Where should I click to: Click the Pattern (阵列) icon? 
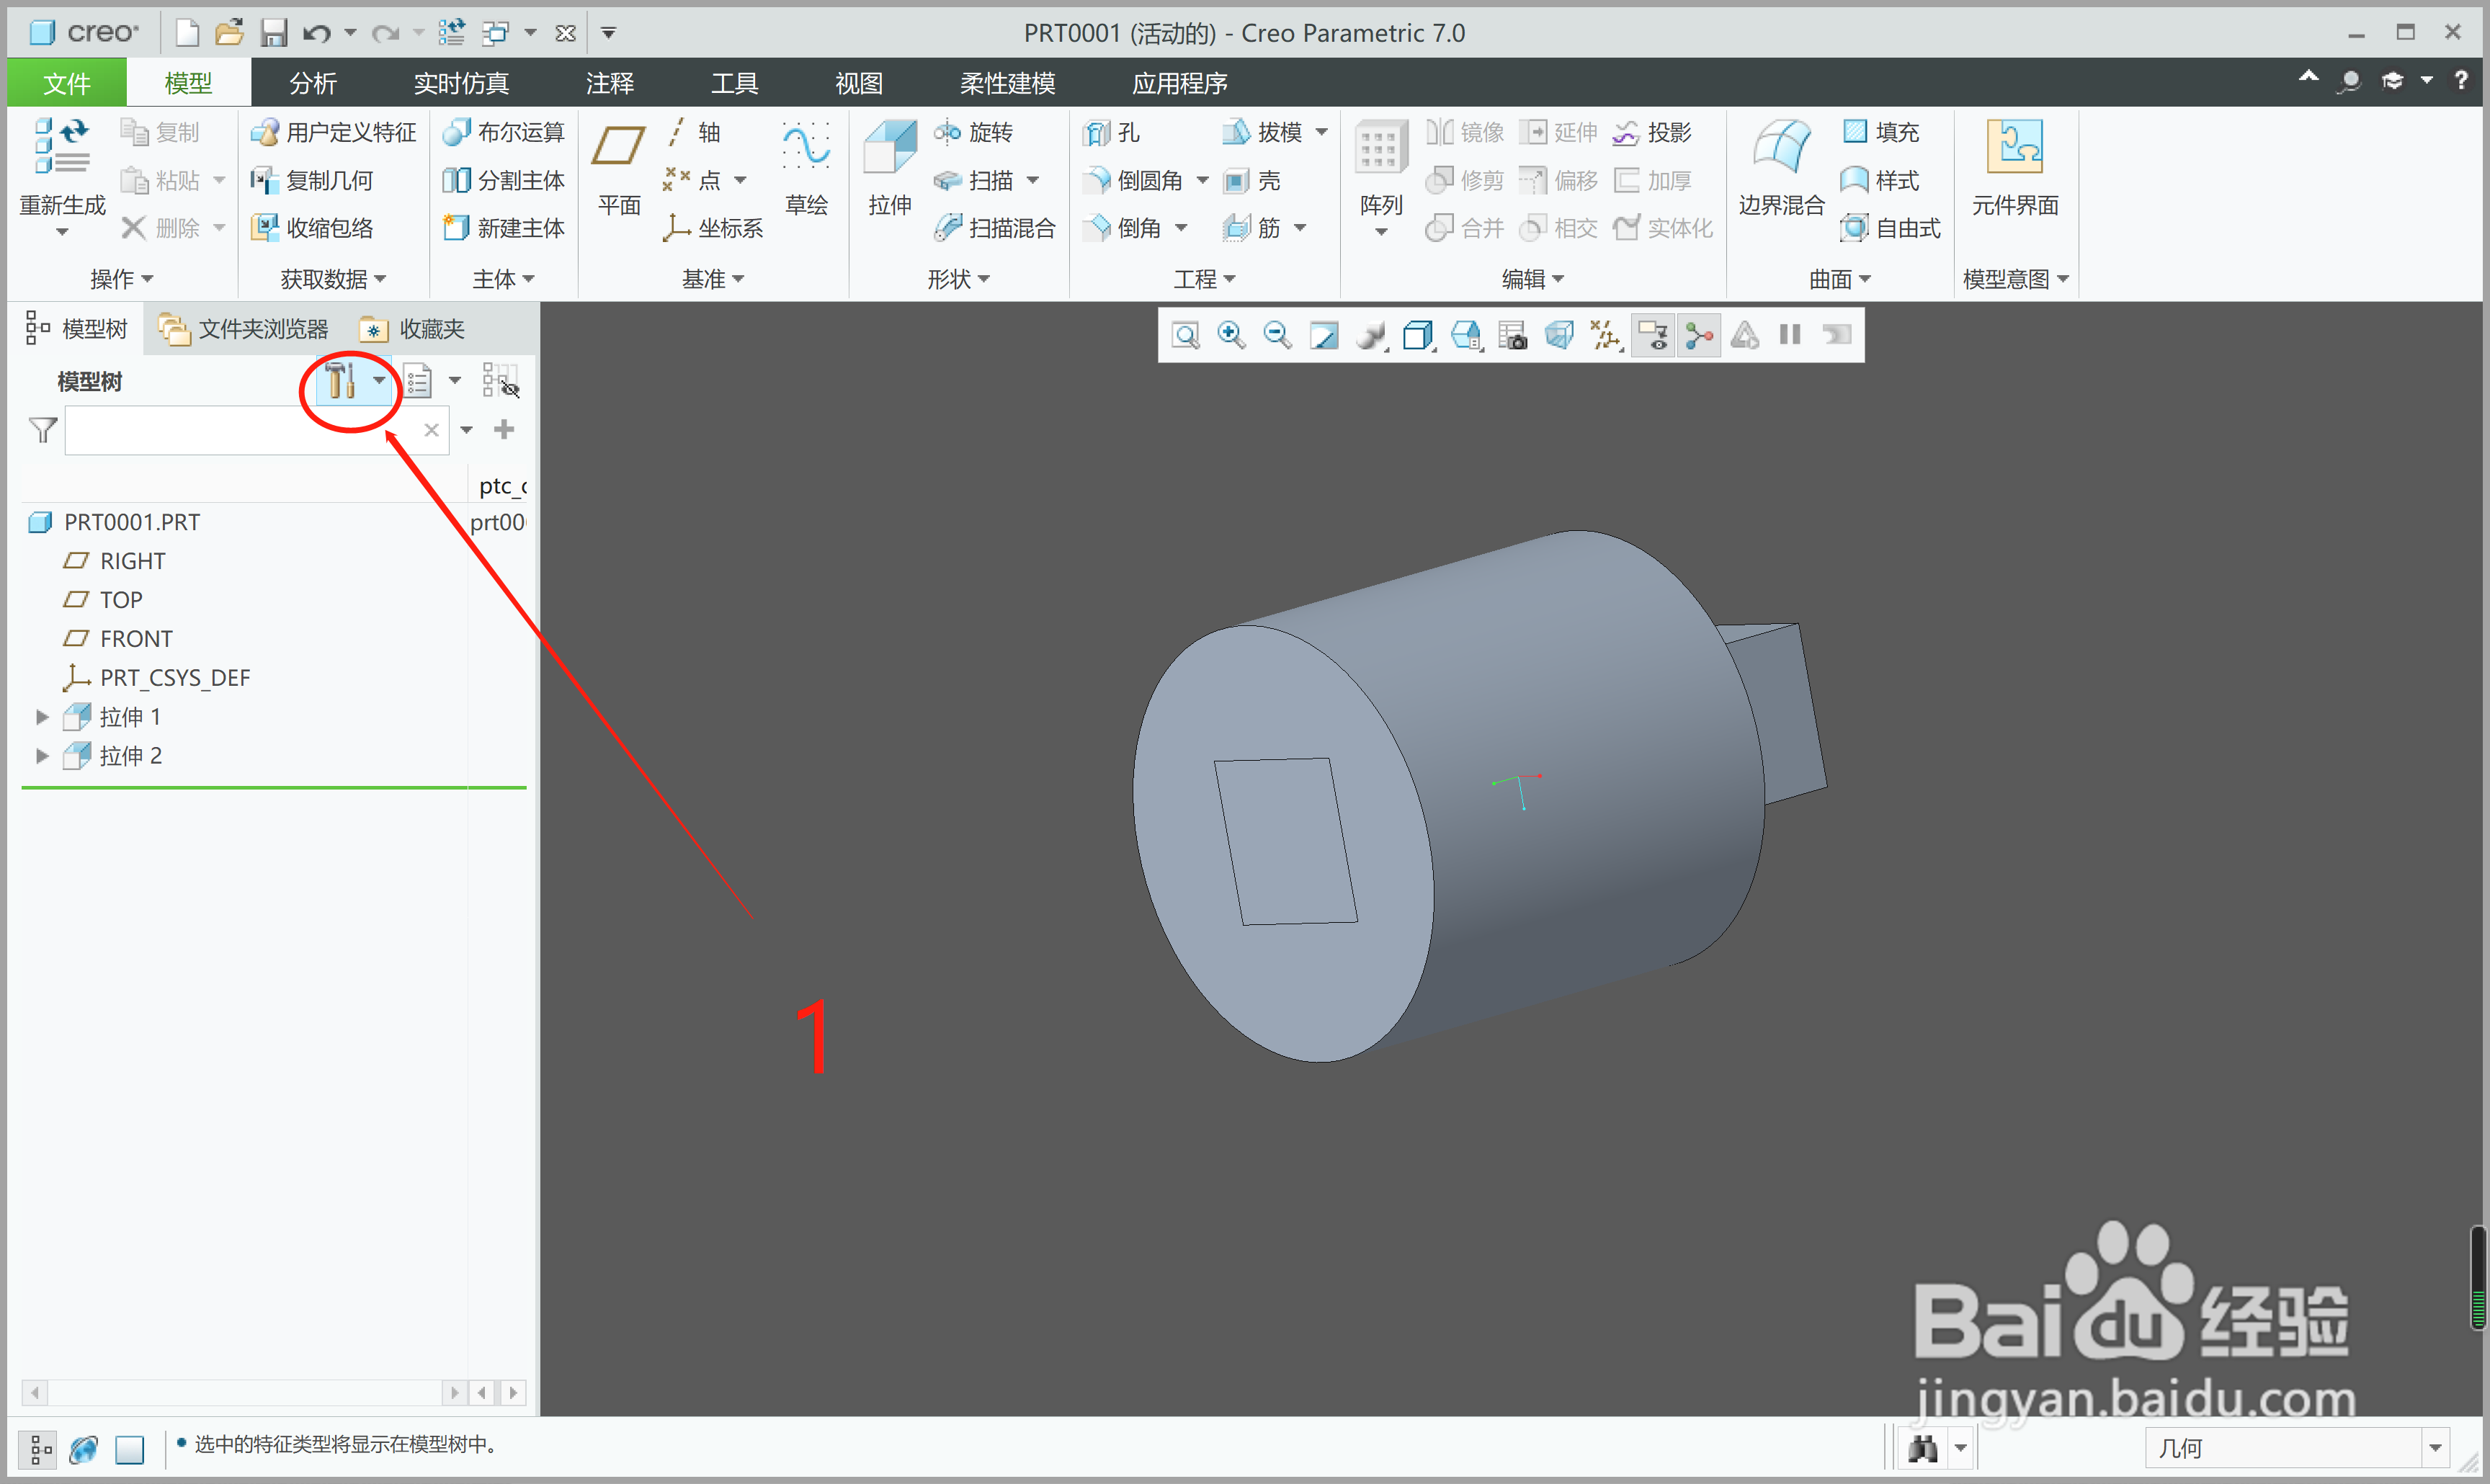[x=1381, y=148]
